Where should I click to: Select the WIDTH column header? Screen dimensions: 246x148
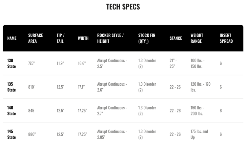(83, 38)
